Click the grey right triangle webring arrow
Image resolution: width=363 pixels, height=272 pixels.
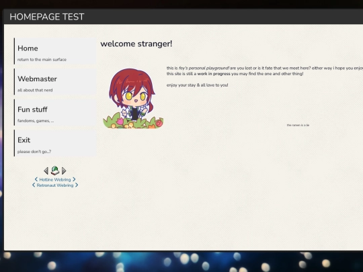tap(64, 171)
